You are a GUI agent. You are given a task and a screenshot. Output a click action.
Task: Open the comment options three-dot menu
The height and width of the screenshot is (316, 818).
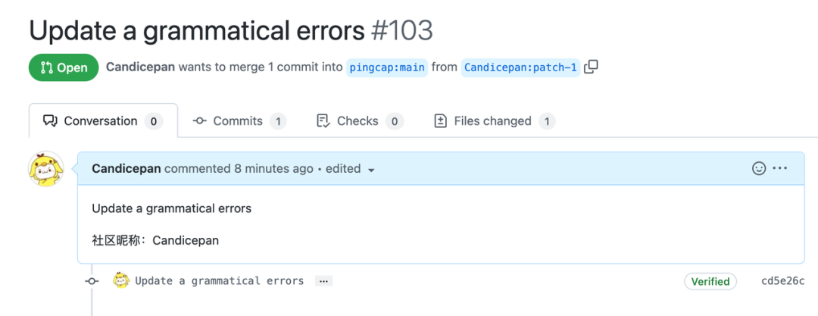click(x=780, y=168)
